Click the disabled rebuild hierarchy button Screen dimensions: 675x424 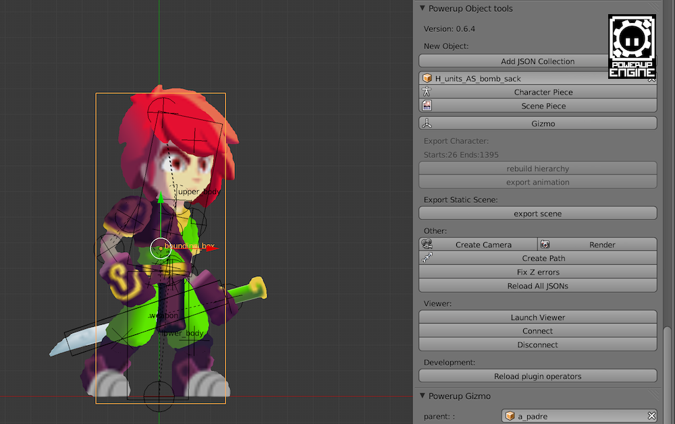538,169
